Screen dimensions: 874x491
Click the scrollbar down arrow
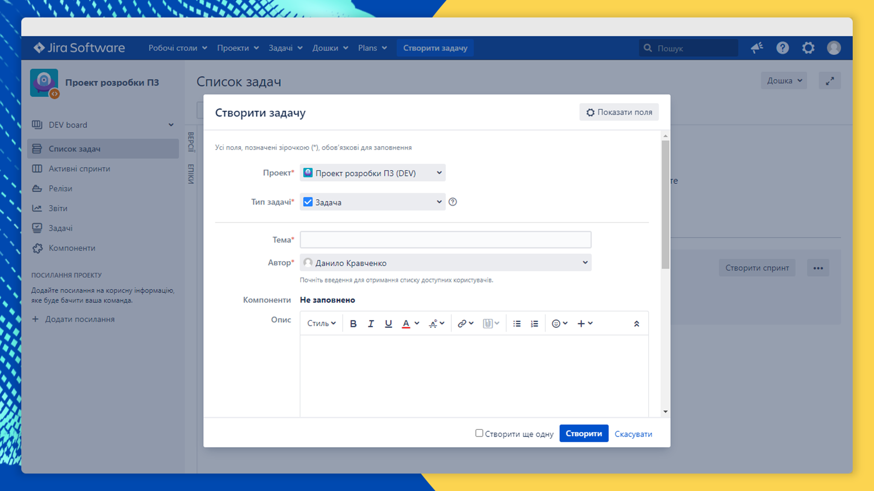(665, 412)
